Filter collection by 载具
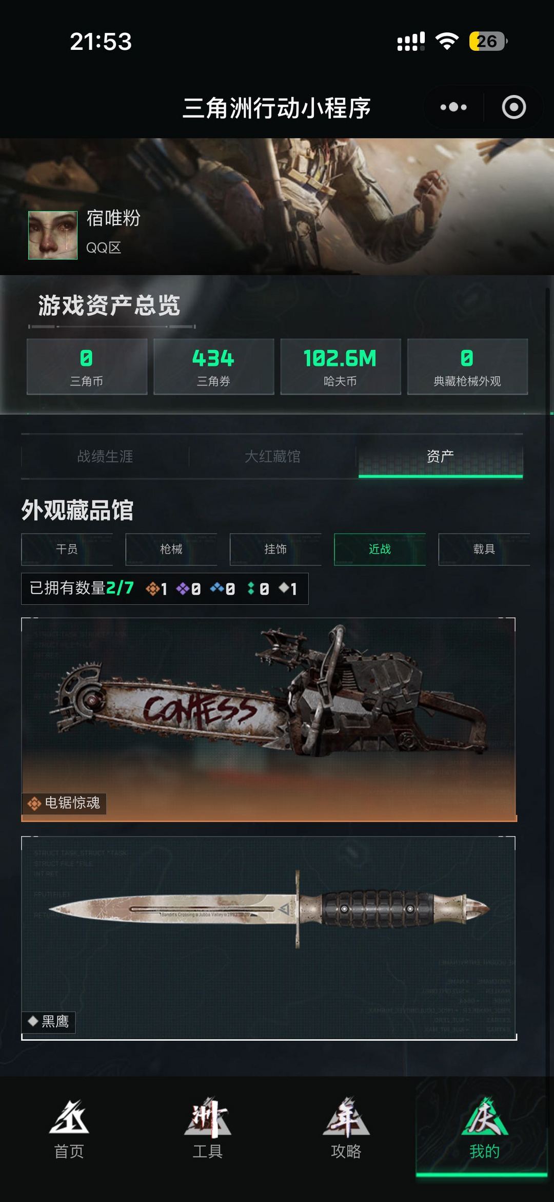Screen dimensions: 554x1202 [484, 549]
